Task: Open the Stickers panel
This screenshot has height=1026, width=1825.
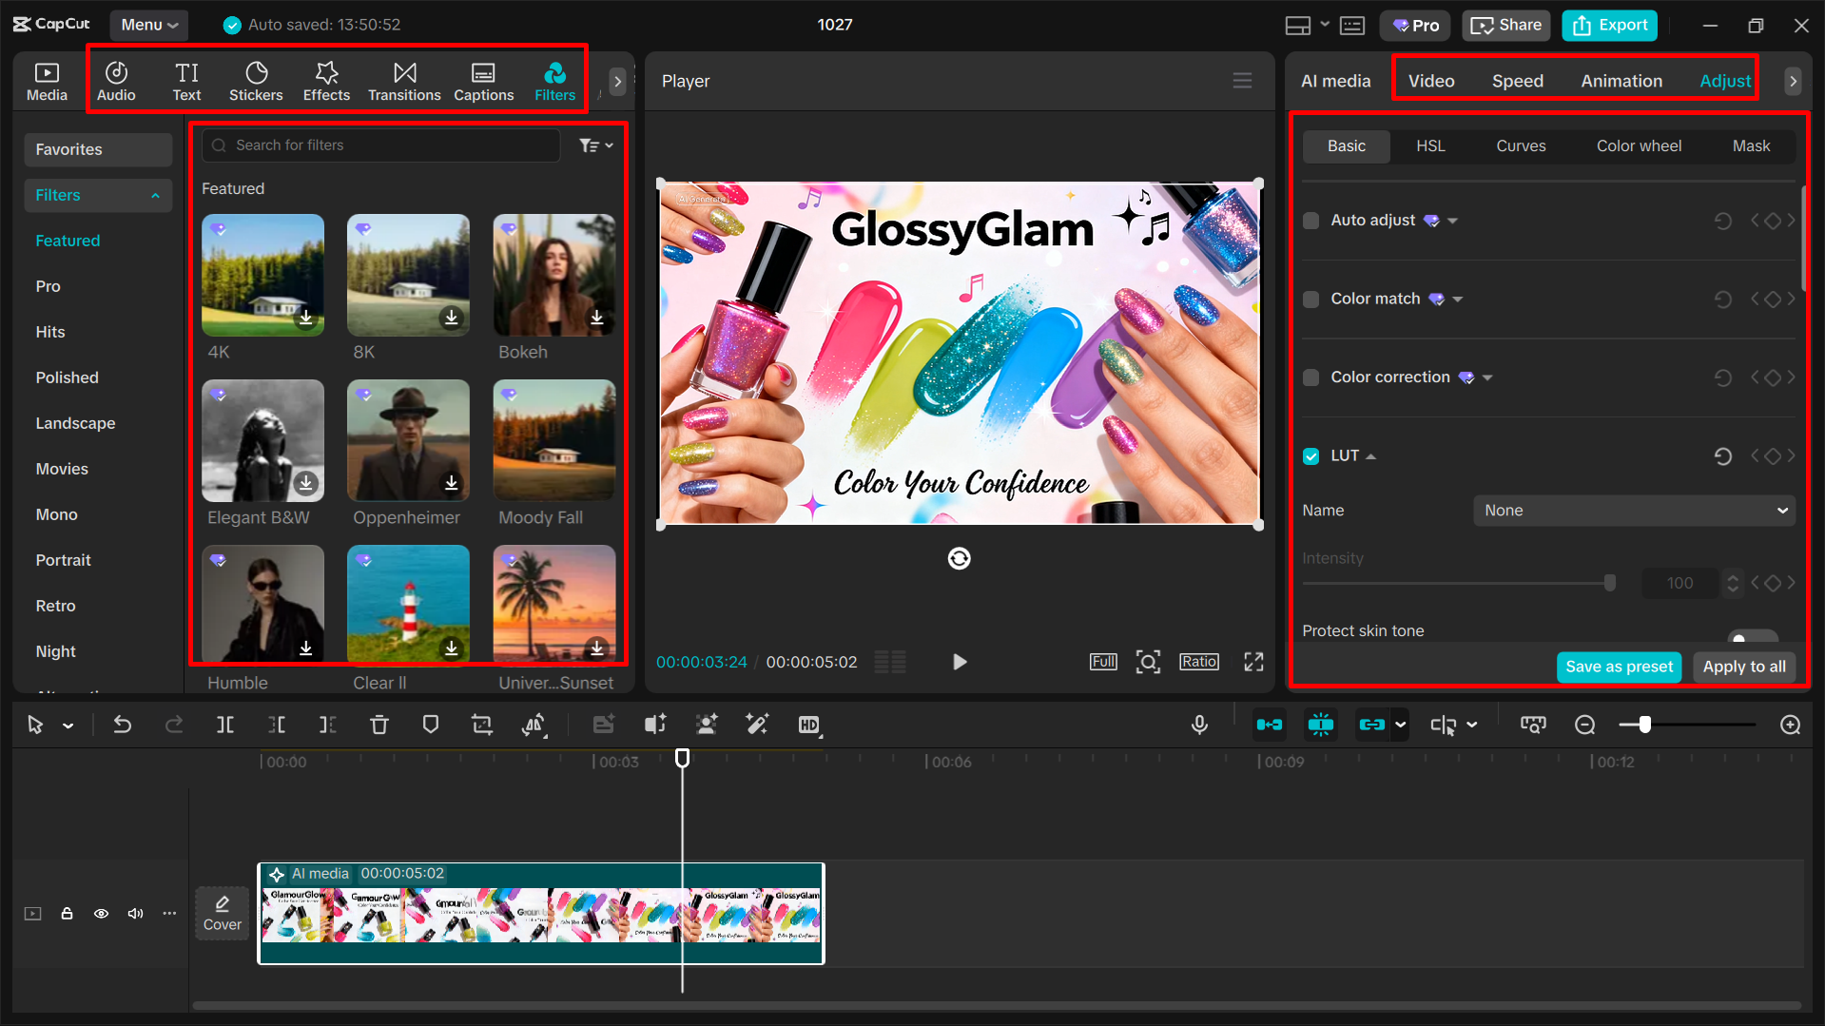Action: (x=256, y=80)
